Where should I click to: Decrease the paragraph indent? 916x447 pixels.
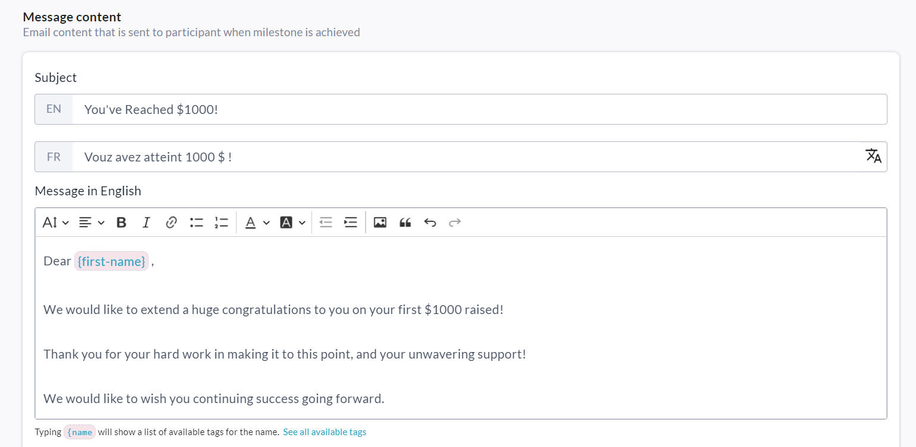click(325, 223)
